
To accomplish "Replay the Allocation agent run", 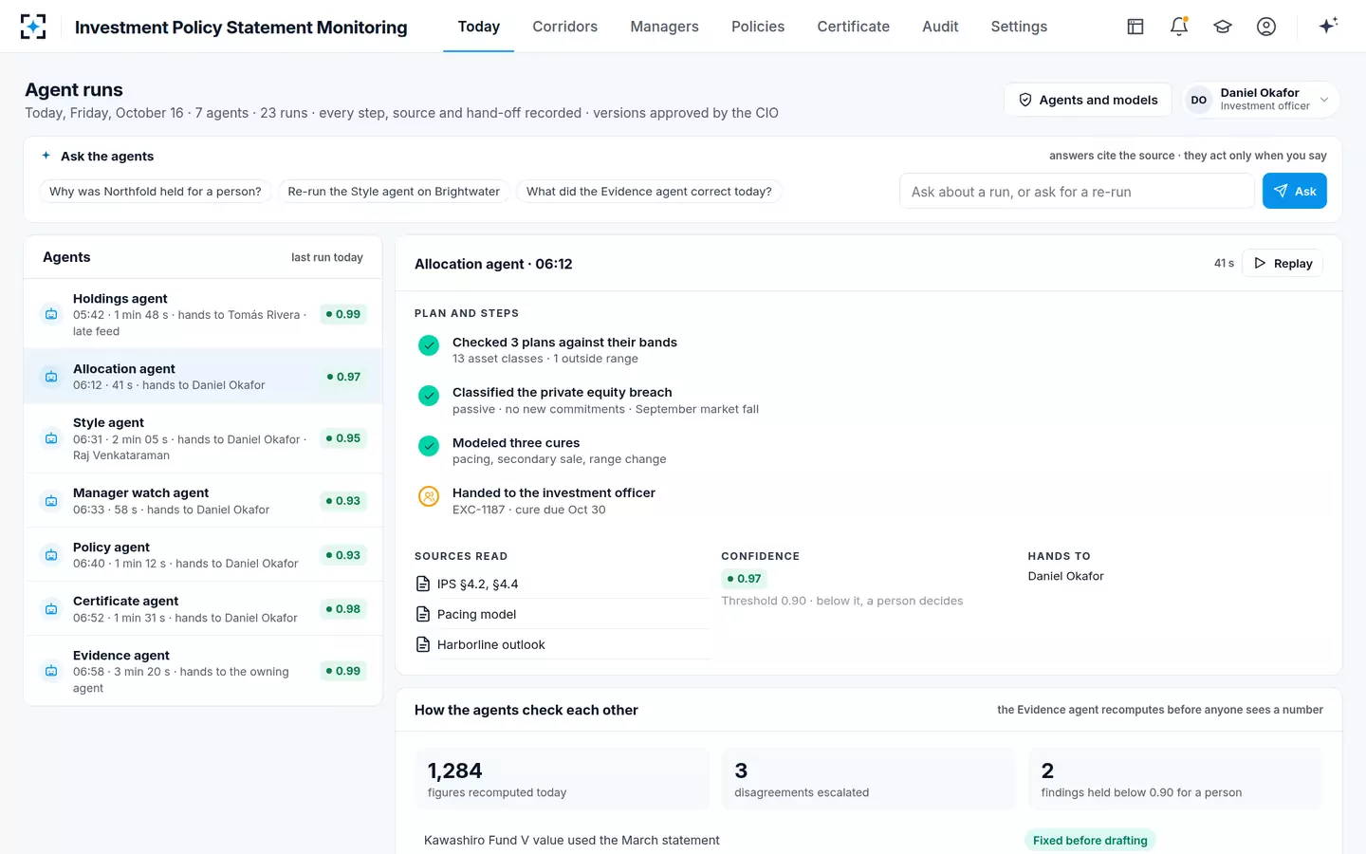I will (x=1283, y=264).
